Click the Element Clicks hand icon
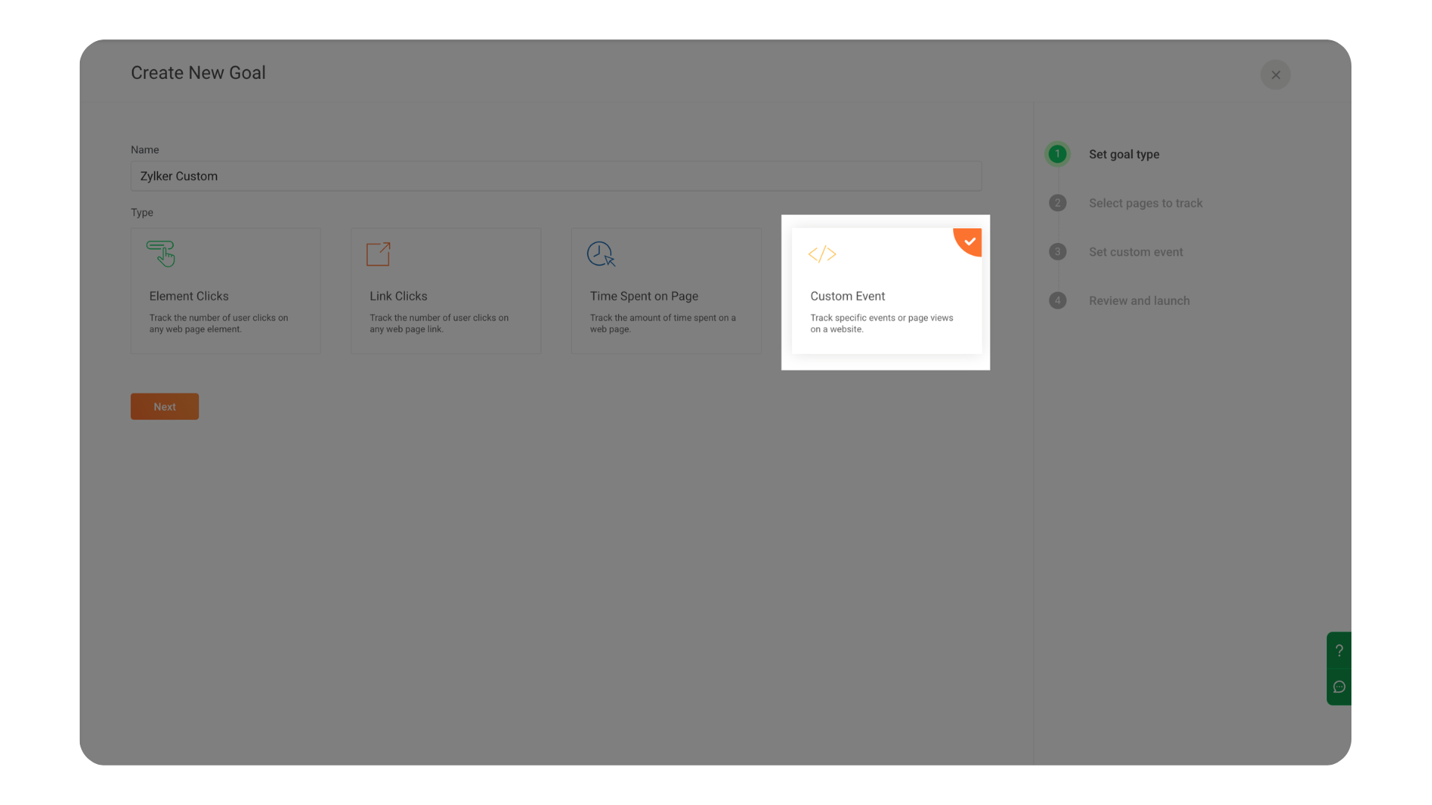This screenshot has height=805, width=1432. pyautogui.click(x=161, y=253)
